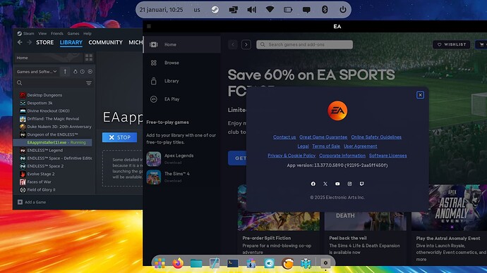Open Privacy & Cookie Policy link
The width and height of the screenshot is (487, 273).
(x=291, y=155)
